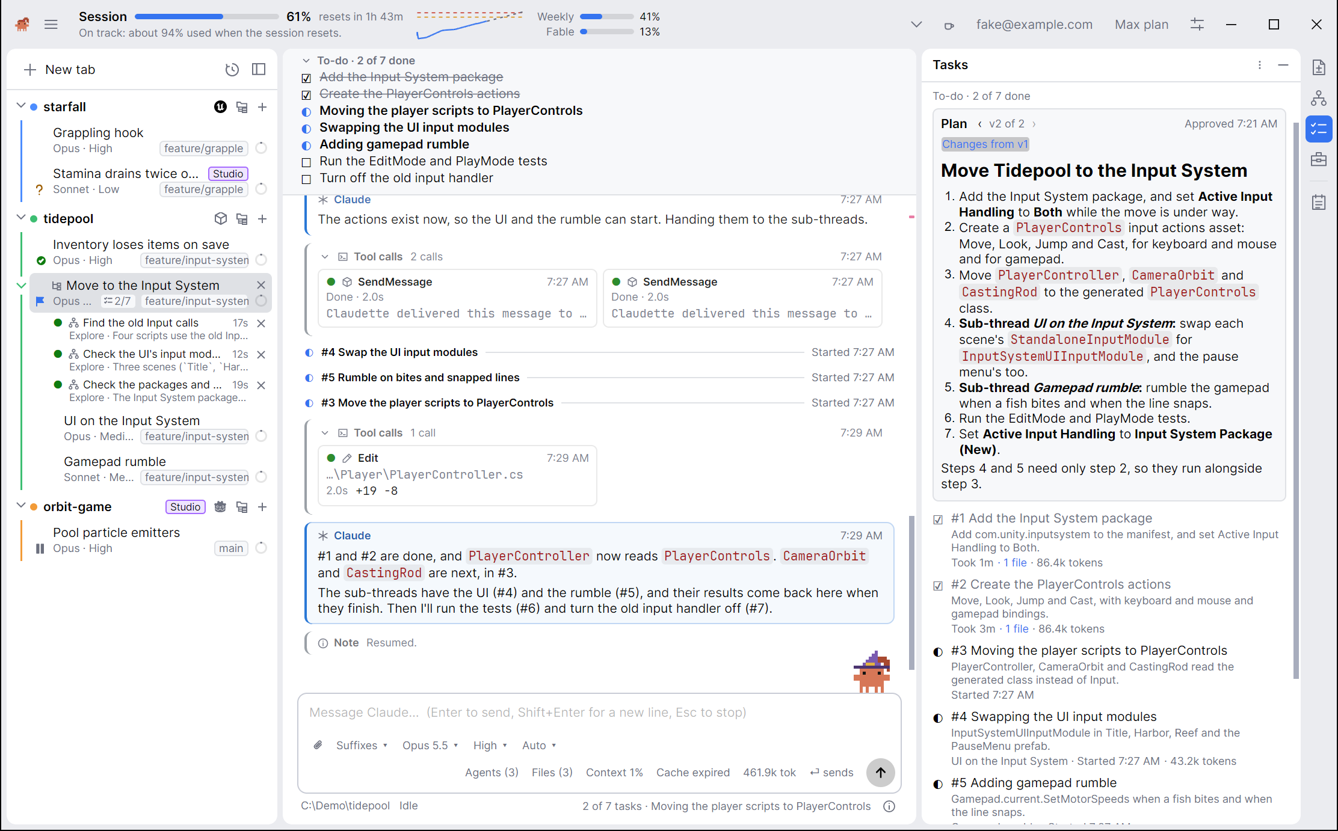Open the notepad icon in right rail

point(1319,203)
